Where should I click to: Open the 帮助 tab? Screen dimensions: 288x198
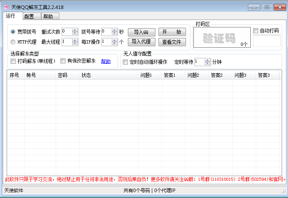click(x=50, y=16)
